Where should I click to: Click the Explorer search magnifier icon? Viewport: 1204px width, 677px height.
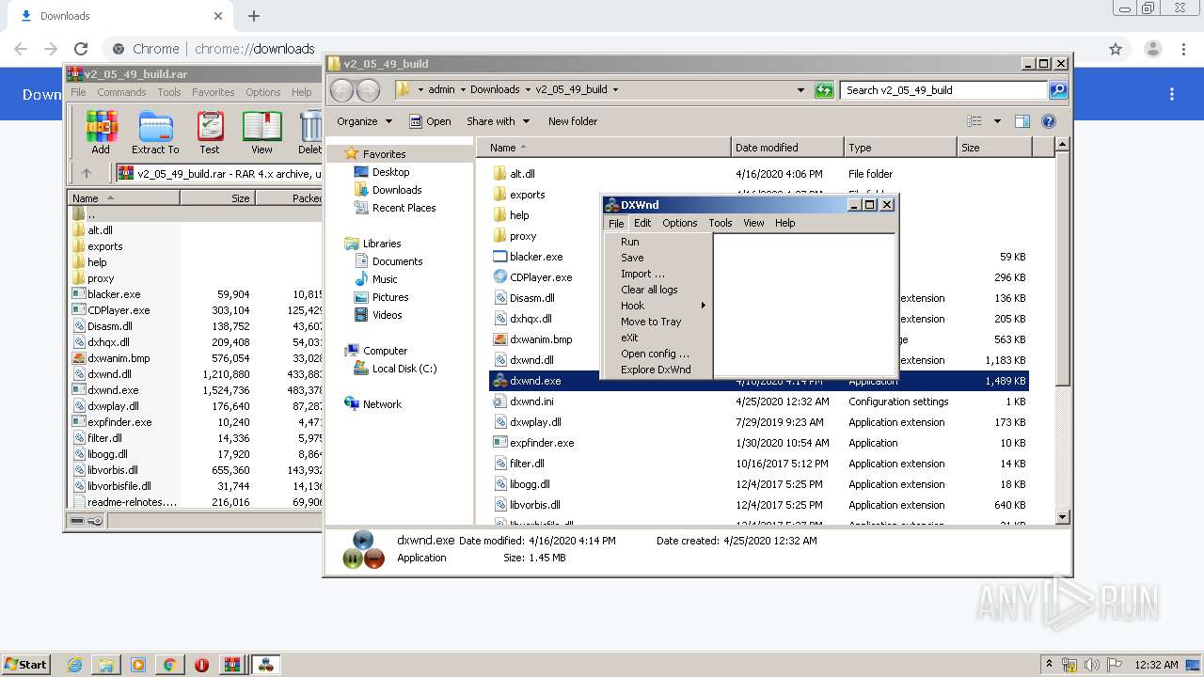pyautogui.click(x=1058, y=90)
